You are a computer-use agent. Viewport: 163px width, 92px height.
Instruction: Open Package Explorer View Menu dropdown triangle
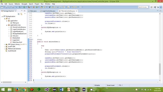point(25,14)
